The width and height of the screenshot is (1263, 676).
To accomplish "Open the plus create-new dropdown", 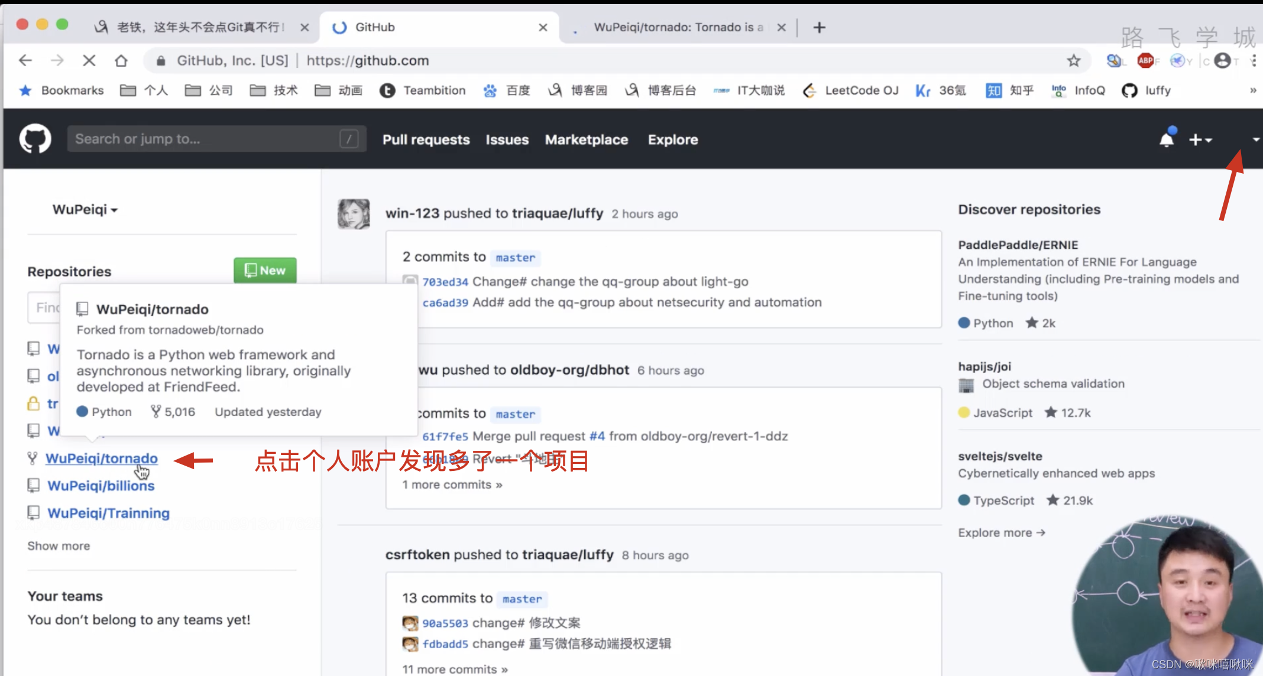I will click(x=1200, y=139).
